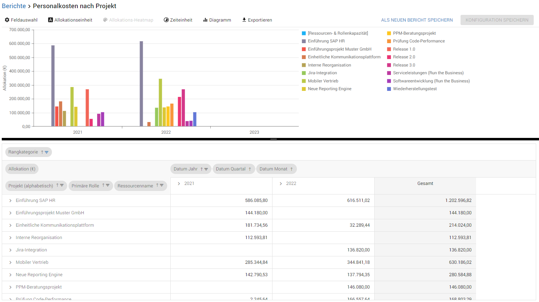Viewport: 539px width, 302px height.
Task: Open the Feldauswahl field selection
Action: tap(21, 20)
